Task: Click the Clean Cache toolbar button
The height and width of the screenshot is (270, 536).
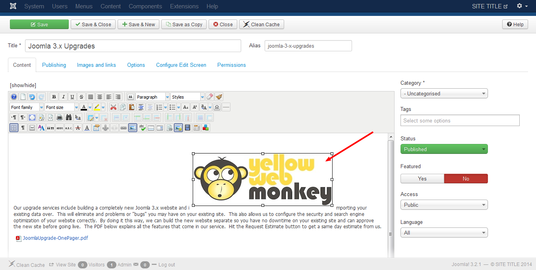Action: click(x=261, y=24)
